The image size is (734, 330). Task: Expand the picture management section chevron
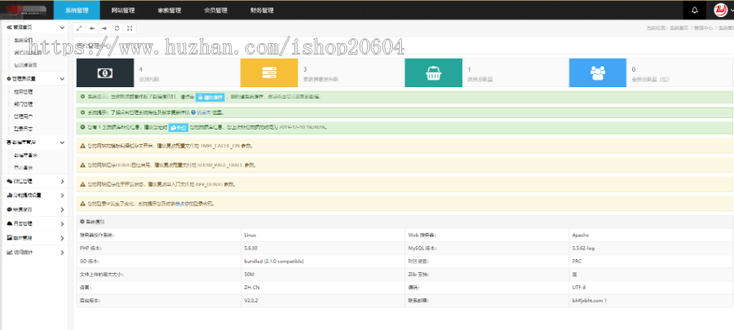[x=62, y=238]
